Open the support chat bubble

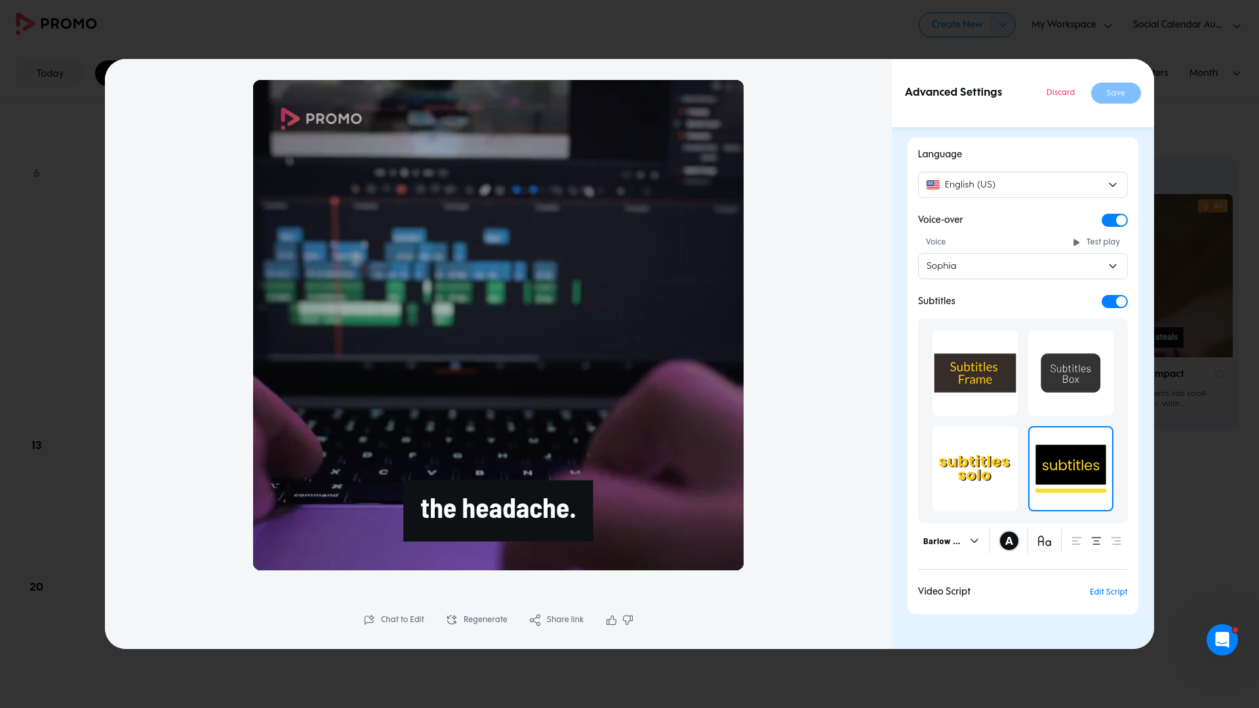click(1222, 639)
